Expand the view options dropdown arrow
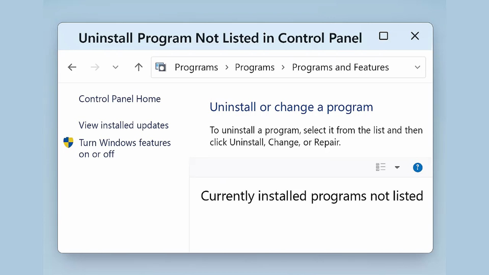This screenshot has height=275, width=489. coord(397,167)
